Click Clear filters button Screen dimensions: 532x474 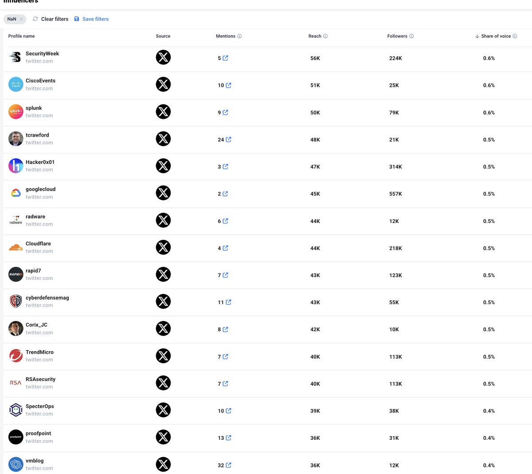coord(51,19)
